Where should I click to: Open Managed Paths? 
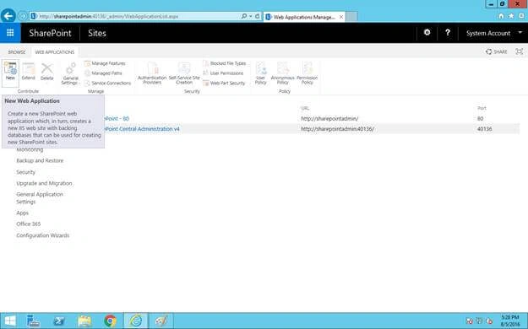pos(103,73)
